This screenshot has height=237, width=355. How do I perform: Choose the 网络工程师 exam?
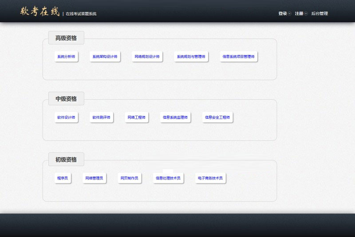click(137, 117)
